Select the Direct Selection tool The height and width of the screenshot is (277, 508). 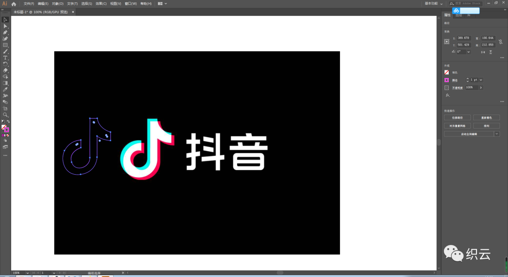coord(5,26)
